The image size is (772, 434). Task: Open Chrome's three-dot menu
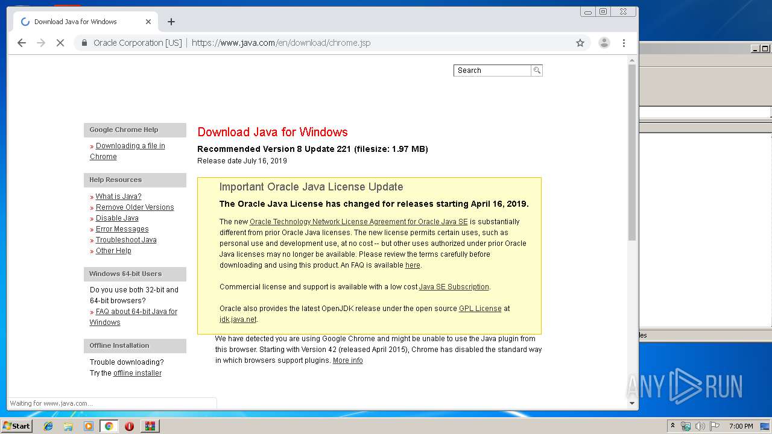point(624,43)
